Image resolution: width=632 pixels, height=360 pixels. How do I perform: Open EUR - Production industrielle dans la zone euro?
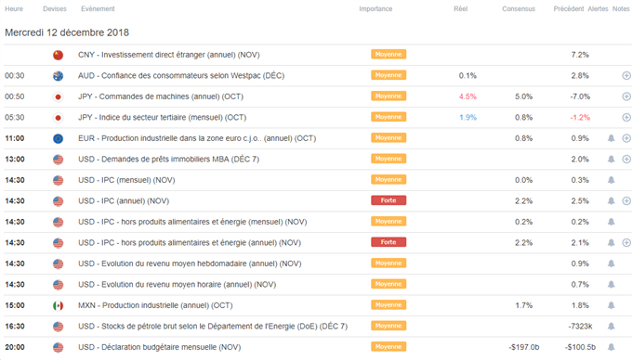coord(197,138)
